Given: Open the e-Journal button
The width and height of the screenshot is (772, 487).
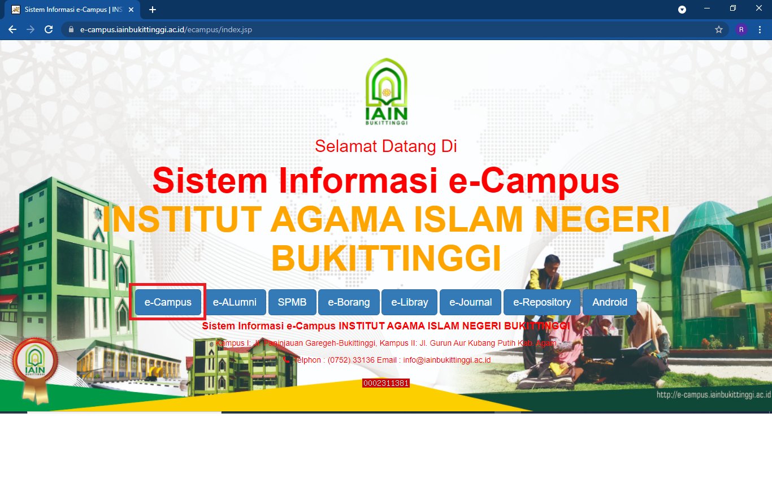Looking at the screenshot, I should (x=471, y=302).
